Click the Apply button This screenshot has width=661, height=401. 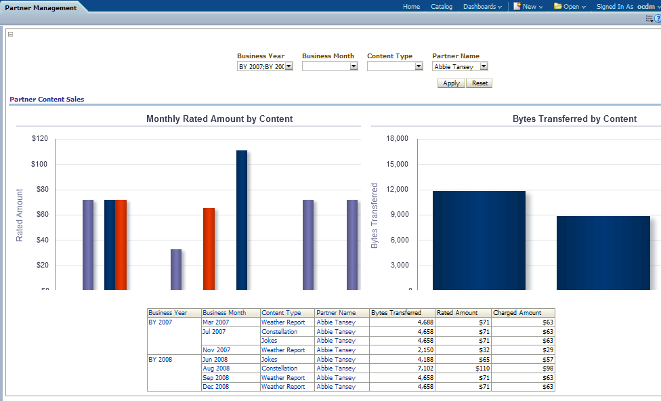(x=451, y=83)
